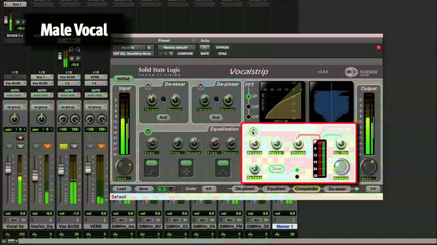This screenshot has height=245, width=437.
Task: Toggle the Compander Drive button
Action: click(277, 169)
